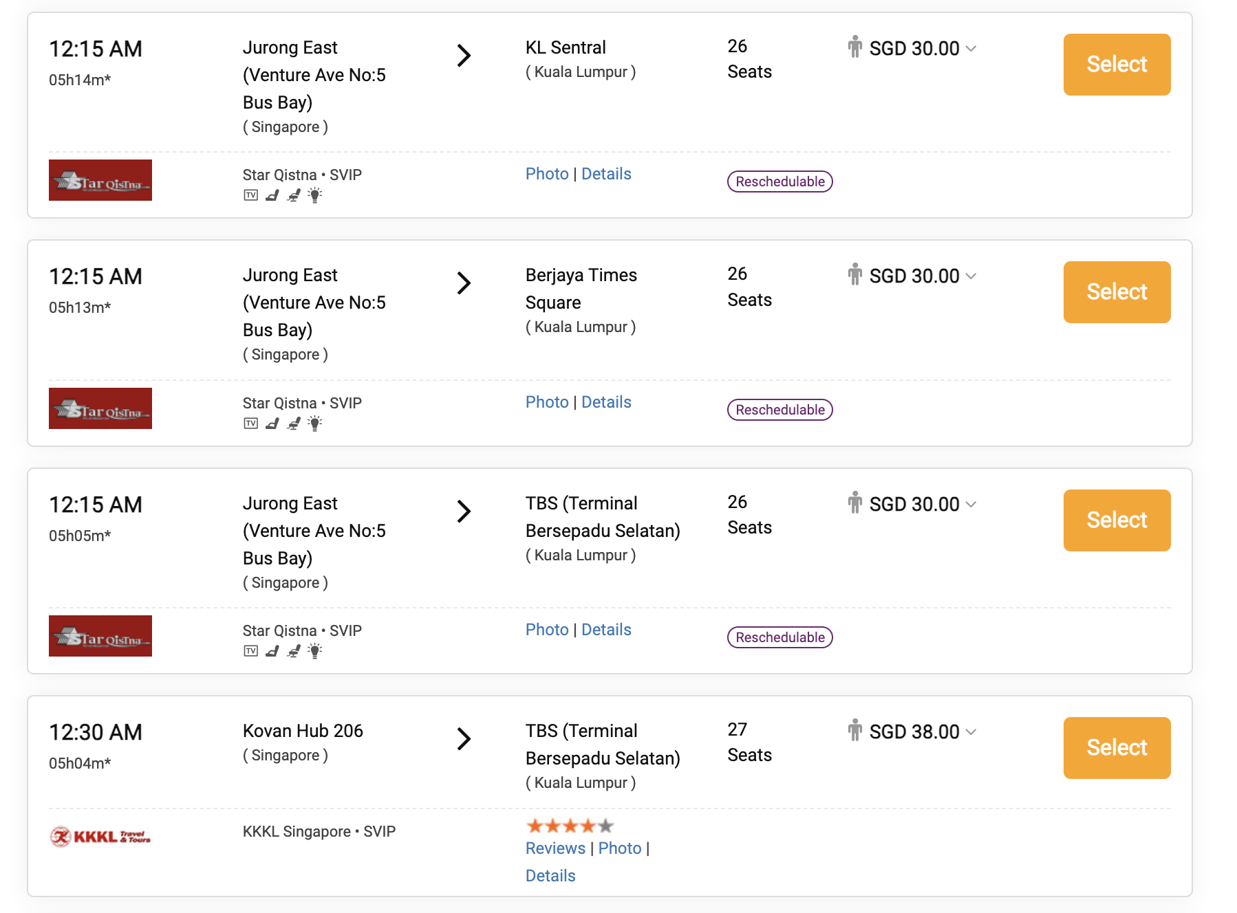
Task: Click '12:30 AM' departure time
Action: pos(96,732)
